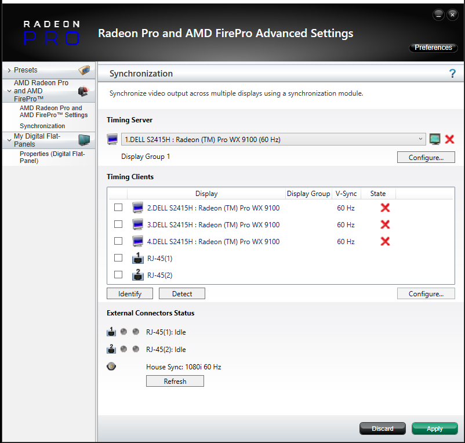Select the RJ-45(1) row label in Timing Clients
465x443 pixels.
(x=159, y=259)
